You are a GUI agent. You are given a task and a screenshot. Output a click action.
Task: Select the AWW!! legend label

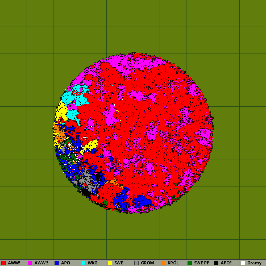coord(41,263)
